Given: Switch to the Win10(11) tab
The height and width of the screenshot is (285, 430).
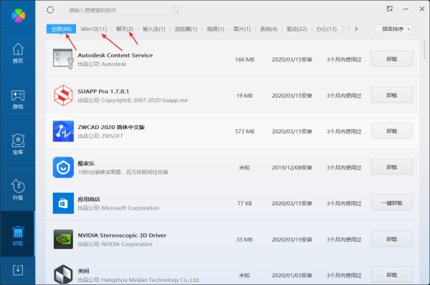Looking at the screenshot, I should pos(93,29).
